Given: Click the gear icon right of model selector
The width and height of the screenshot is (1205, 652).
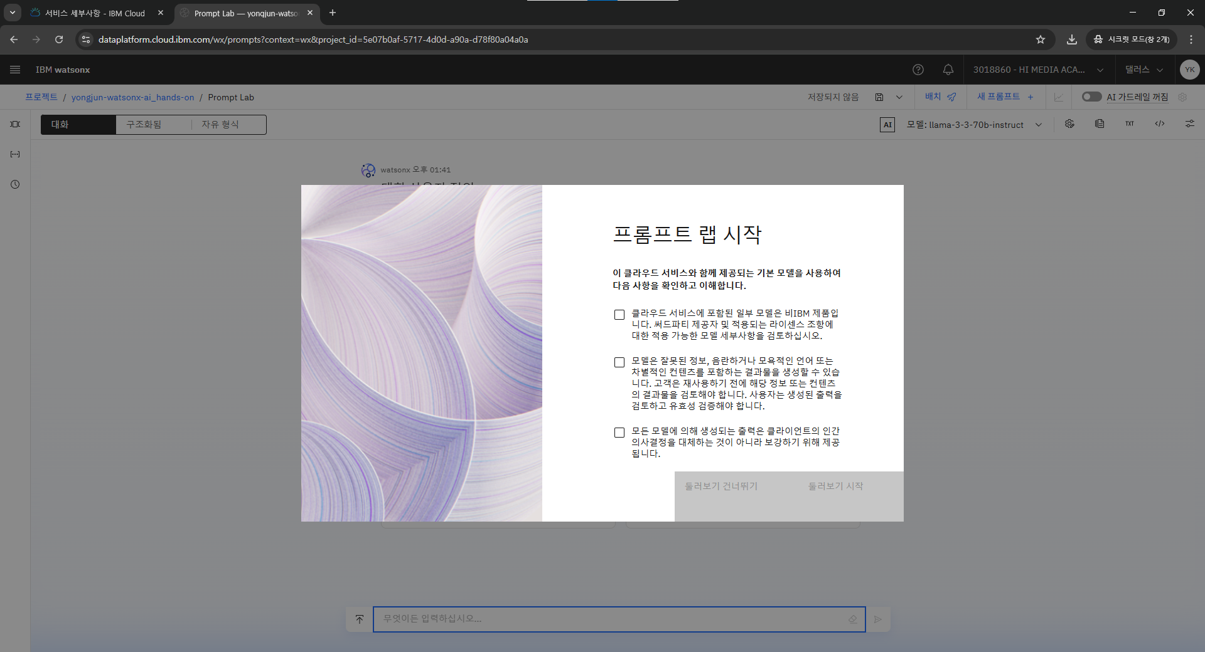Looking at the screenshot, I should coord(1069,124).
